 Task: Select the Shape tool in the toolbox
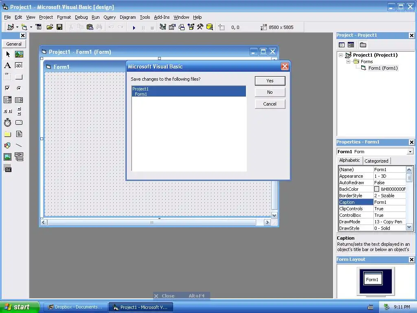[x=8, y=145]
